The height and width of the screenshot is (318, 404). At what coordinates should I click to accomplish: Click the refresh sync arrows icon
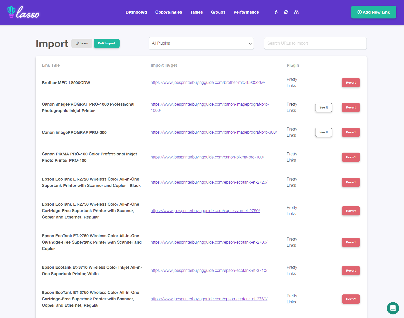(x=286, y=12)
